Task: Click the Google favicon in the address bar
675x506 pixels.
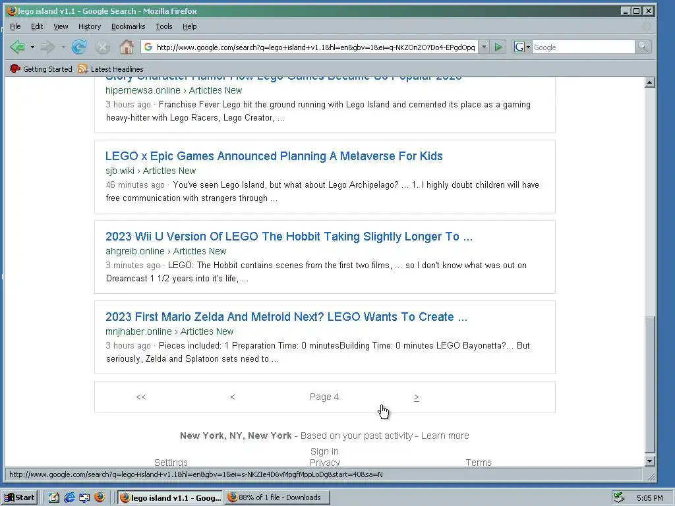Action: pos(148,47)
